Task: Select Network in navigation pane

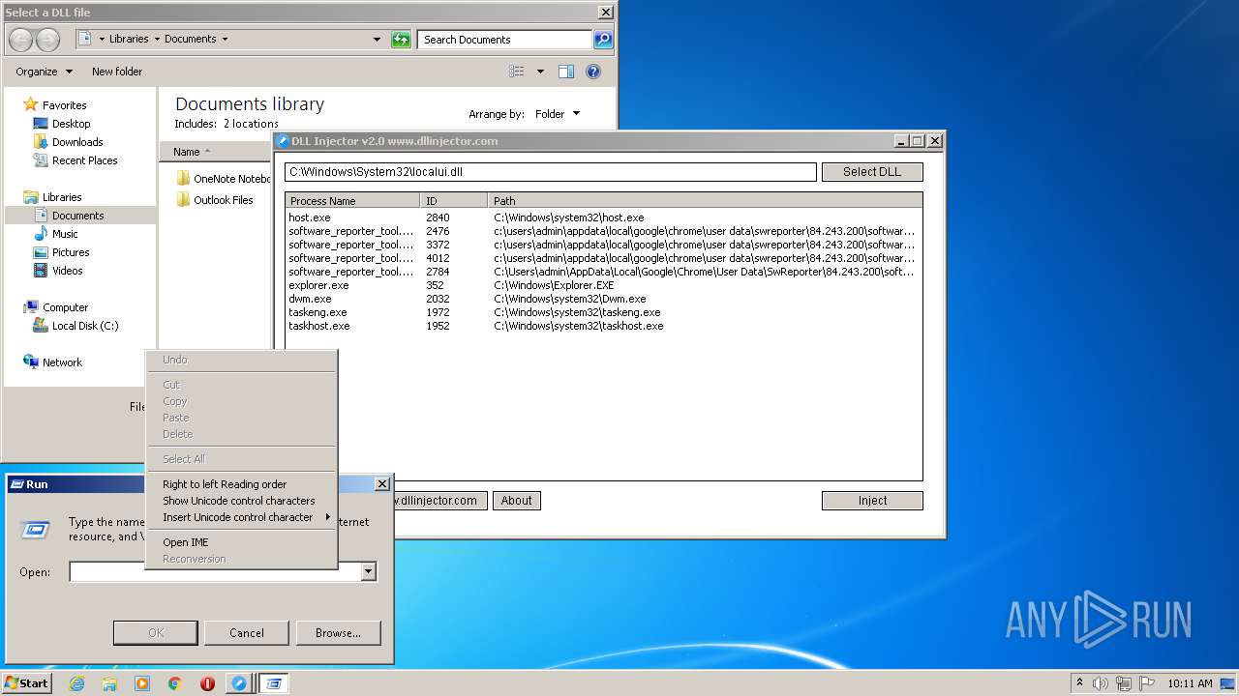Action: 62,362
